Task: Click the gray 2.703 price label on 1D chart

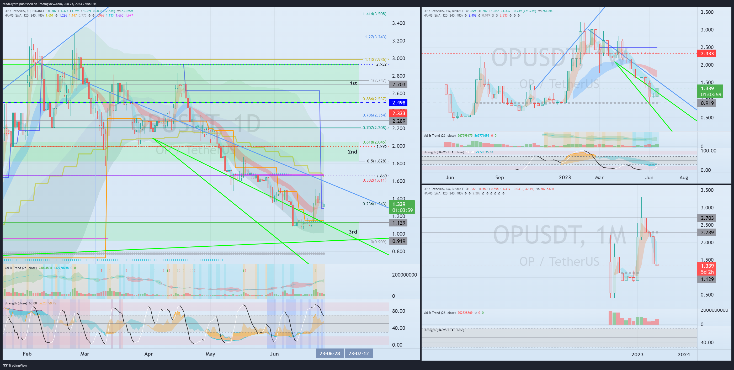Action: tap(398, 84)
